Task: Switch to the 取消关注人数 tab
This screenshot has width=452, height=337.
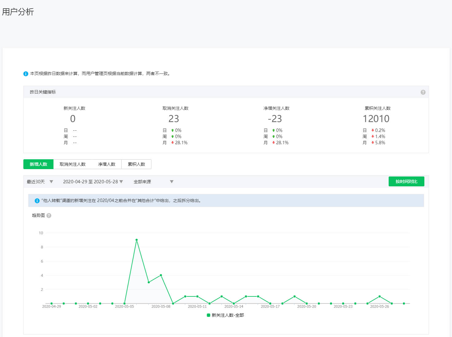Action: tap(72, 164)
